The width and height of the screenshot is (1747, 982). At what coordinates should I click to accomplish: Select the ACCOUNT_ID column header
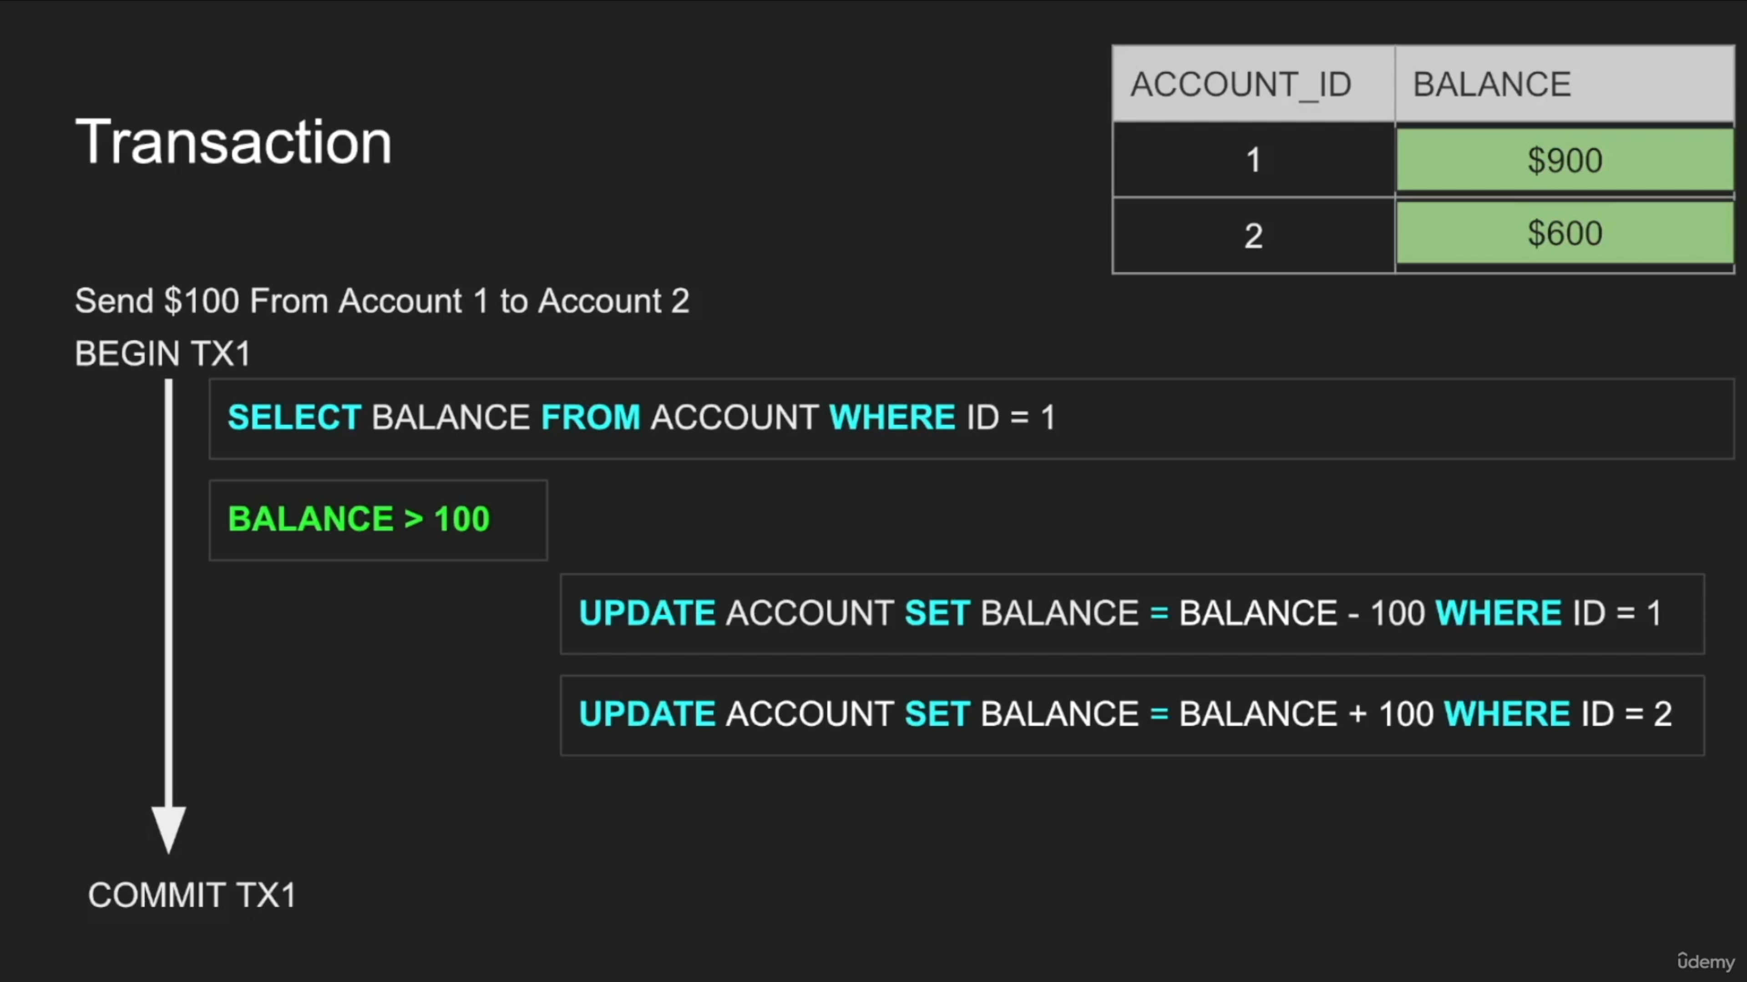(1241, 85)
